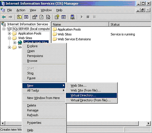Select Delete in the context menu
The image size is (152, 133).
click(44, 105)
